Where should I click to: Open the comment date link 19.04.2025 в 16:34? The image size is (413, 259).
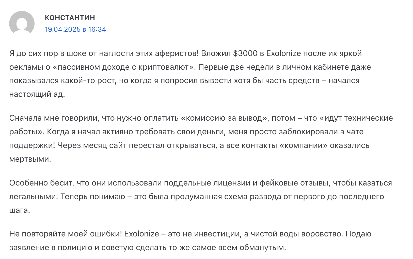75,29
